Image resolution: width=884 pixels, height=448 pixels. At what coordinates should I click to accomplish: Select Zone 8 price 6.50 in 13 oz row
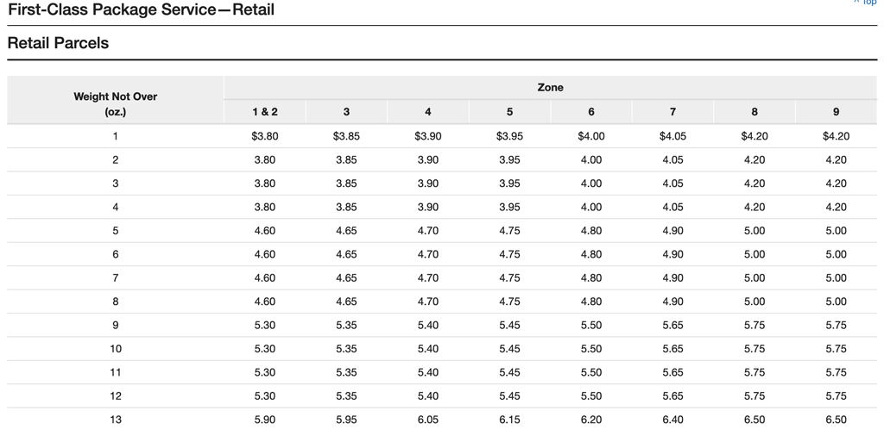coord(755,420)
